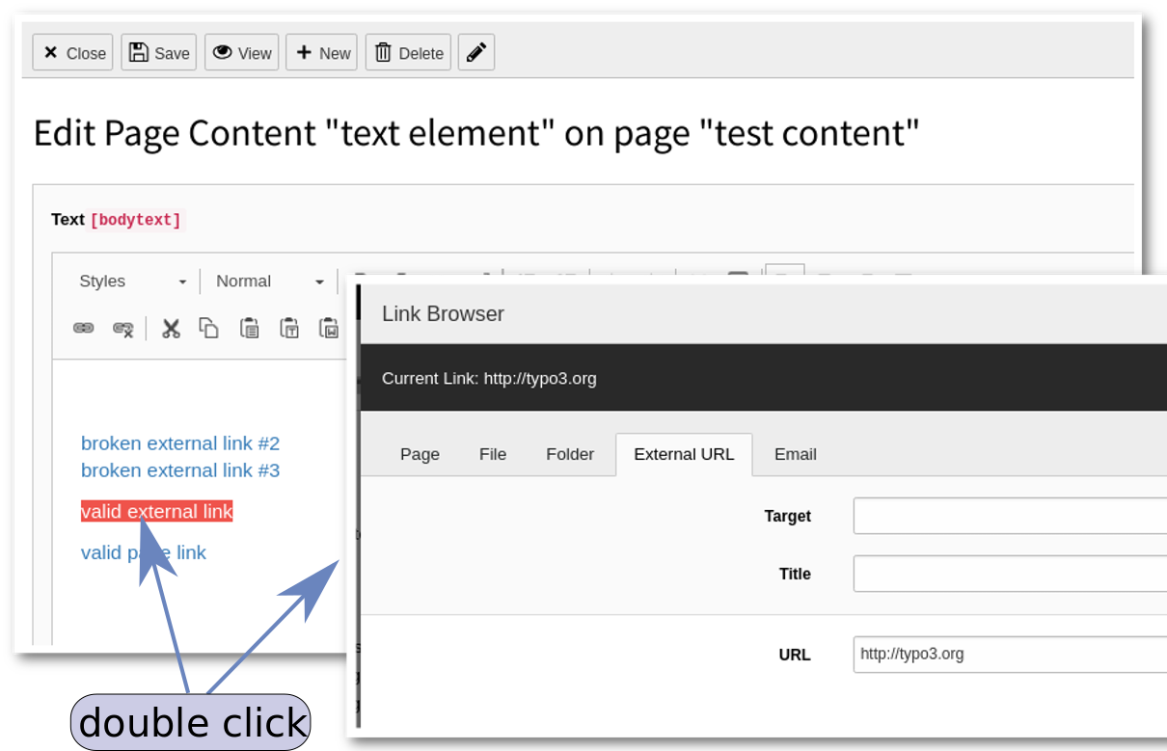1167x751 pixels.
Task: Open the Normal paragraph format dropdown
Action: [x=270, y=282]
